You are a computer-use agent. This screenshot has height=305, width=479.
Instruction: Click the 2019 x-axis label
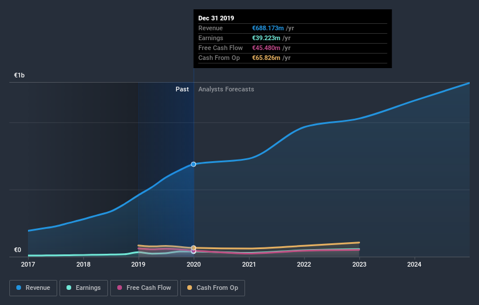138,264
